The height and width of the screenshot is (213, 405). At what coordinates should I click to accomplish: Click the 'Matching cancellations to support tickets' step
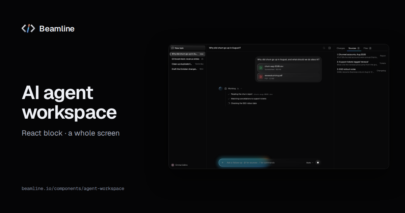tap(248, 99)
